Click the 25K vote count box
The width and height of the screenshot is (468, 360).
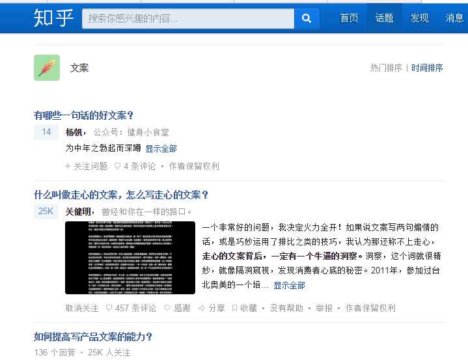pos(46,212)
